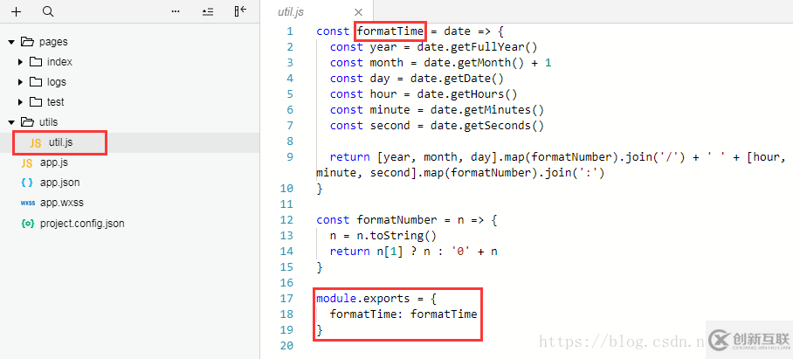Image resolution: width=793 pixels, height=359 pixels.
Task: Open the three-dots more options menu
Action: point(176,11)
